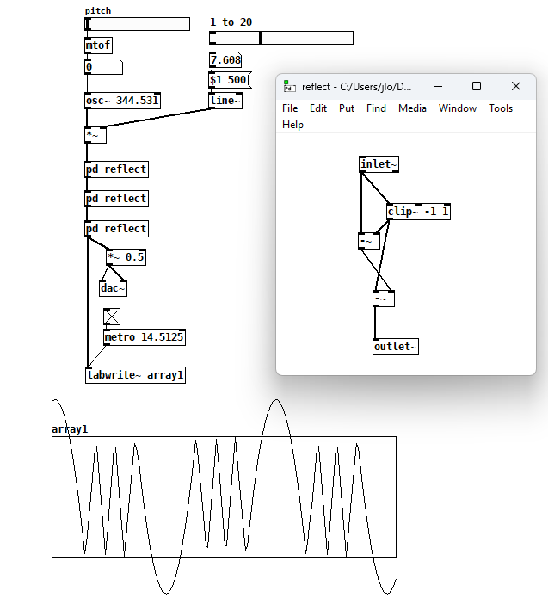Open the Media menu
548x610 pixels.
click(412, 108)
